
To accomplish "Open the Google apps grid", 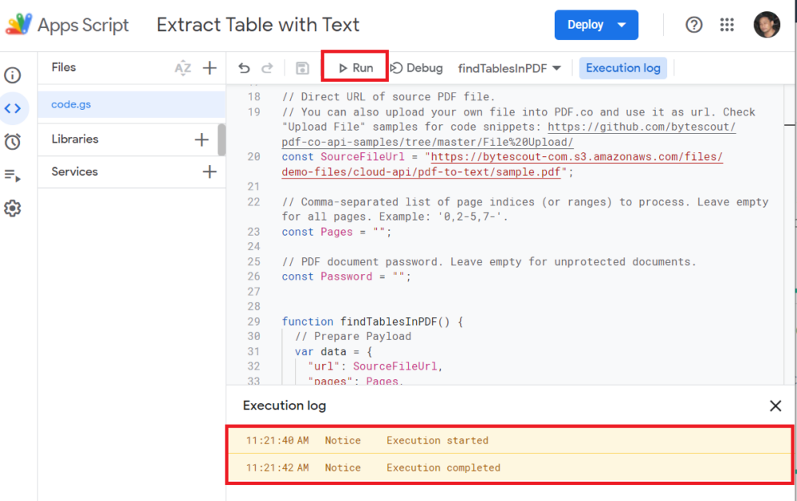I will [x=727, y=25].
